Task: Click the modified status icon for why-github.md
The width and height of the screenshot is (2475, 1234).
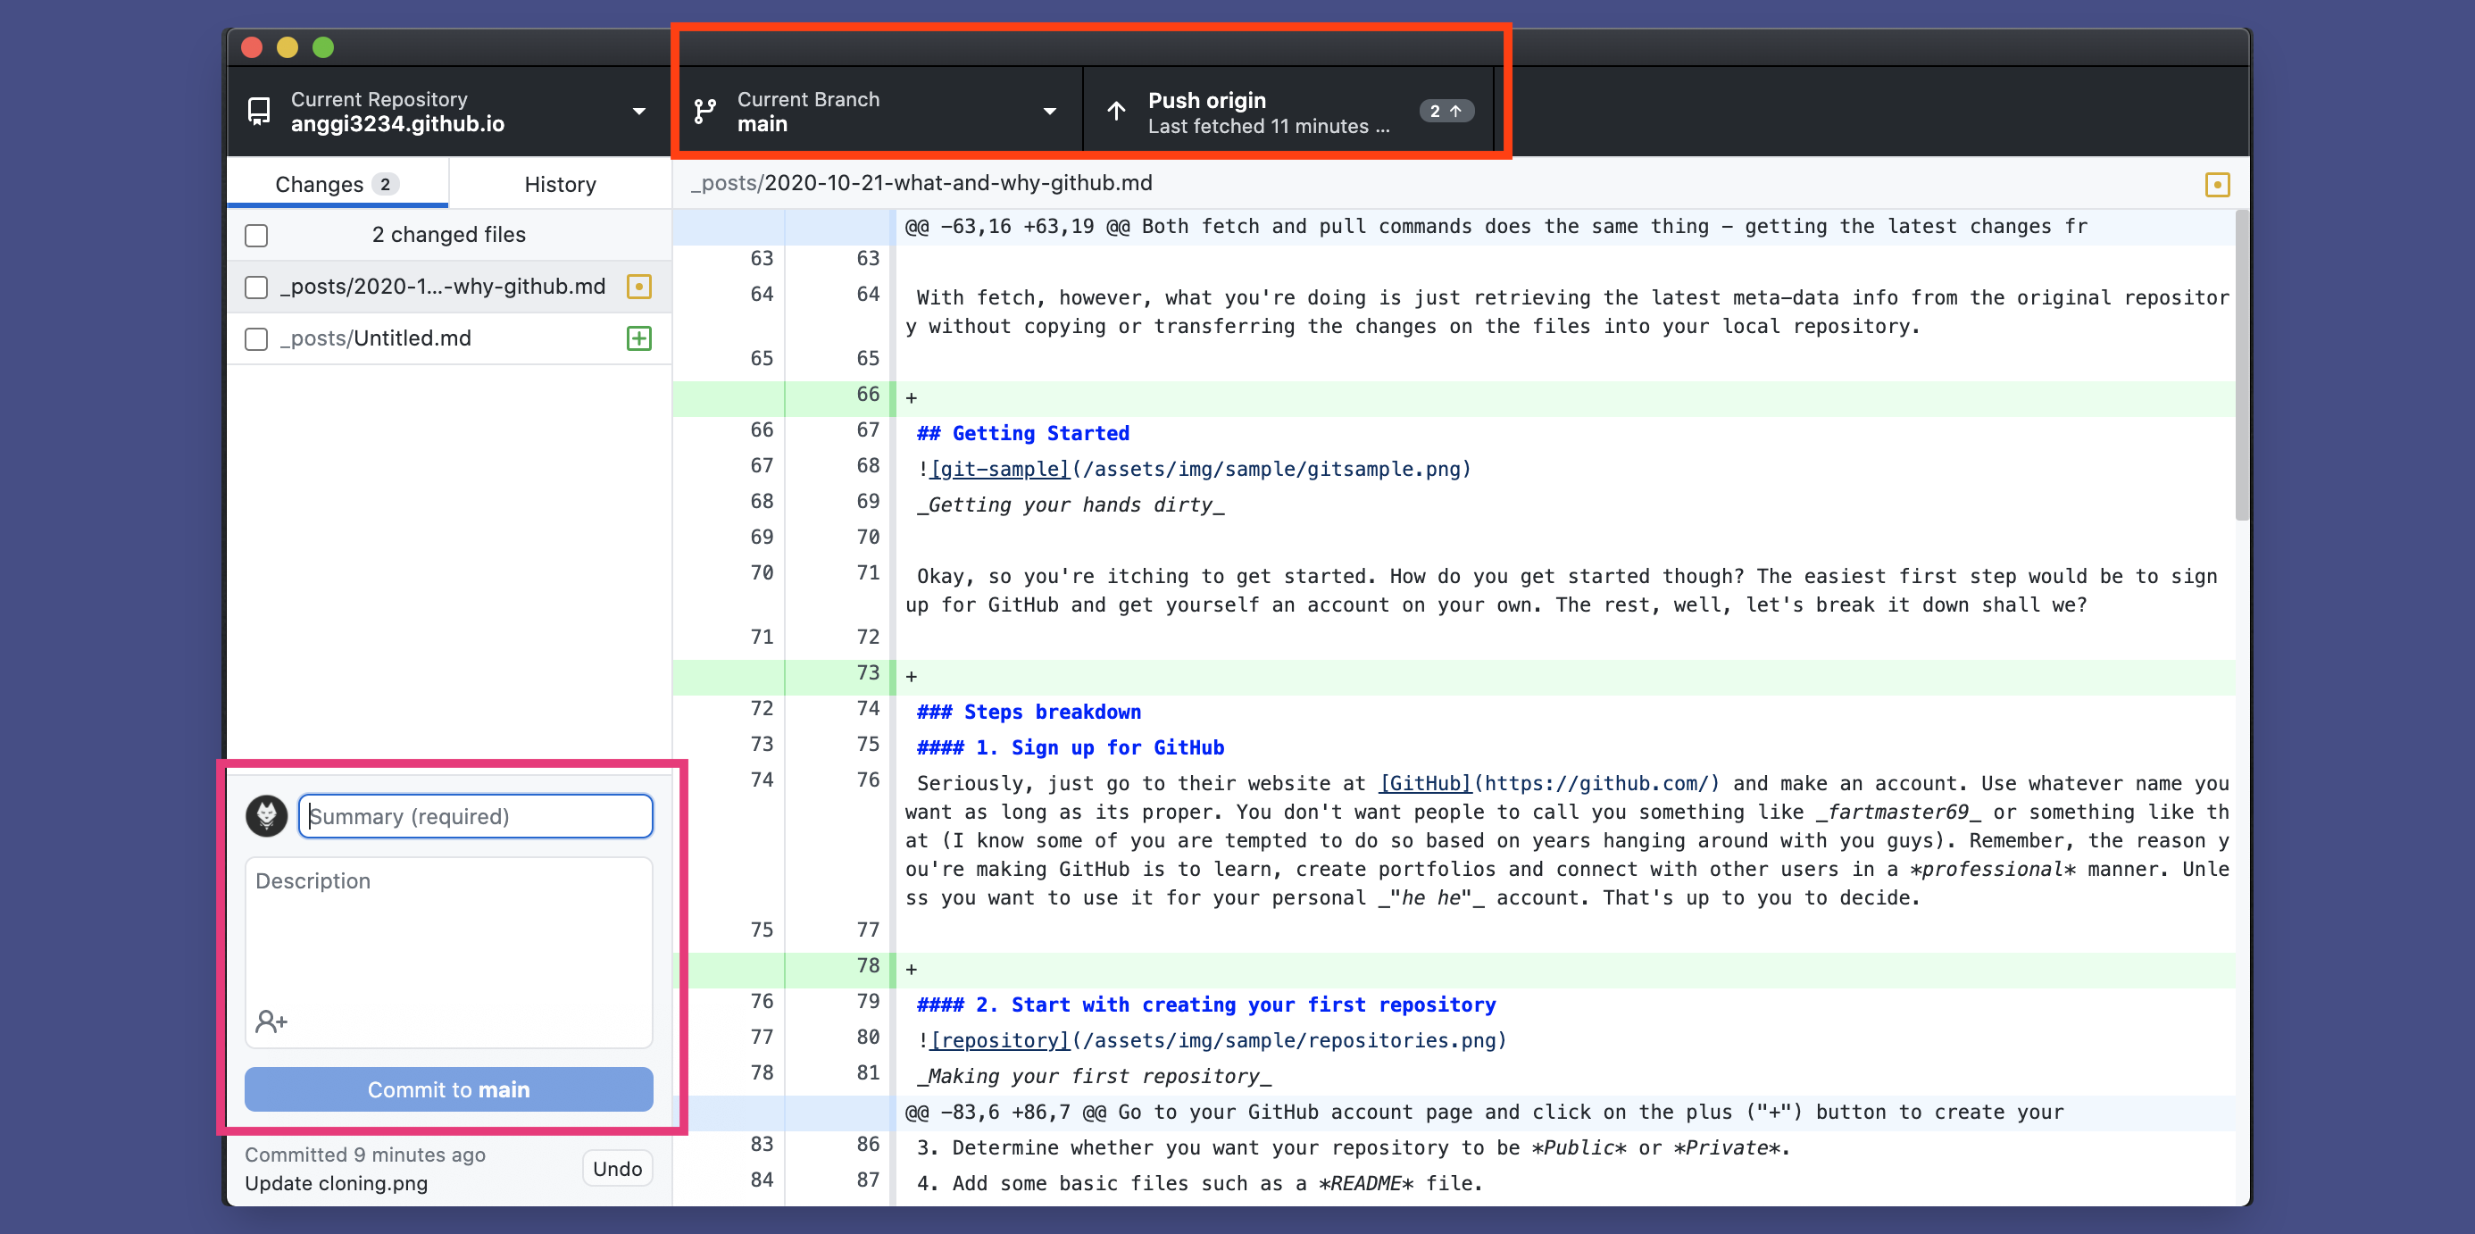Action: 639,287
